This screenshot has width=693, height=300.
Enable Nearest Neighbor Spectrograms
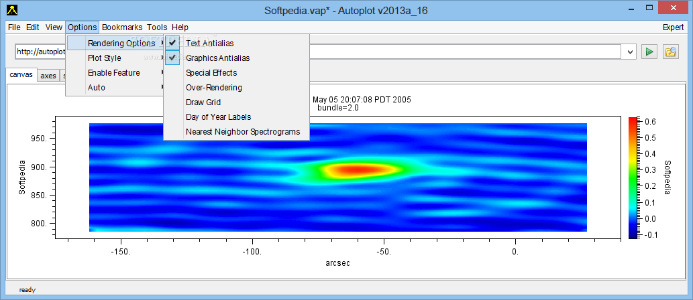point(236,131)
